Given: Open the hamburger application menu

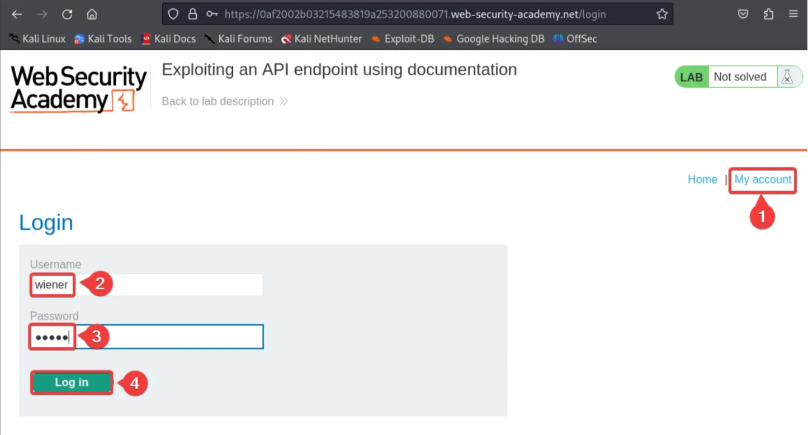Looking at the screenshot, I should [x=793, y=14].
